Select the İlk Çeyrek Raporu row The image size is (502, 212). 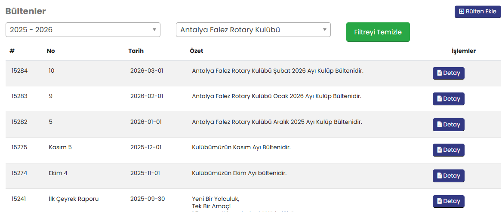click(74, 199)
